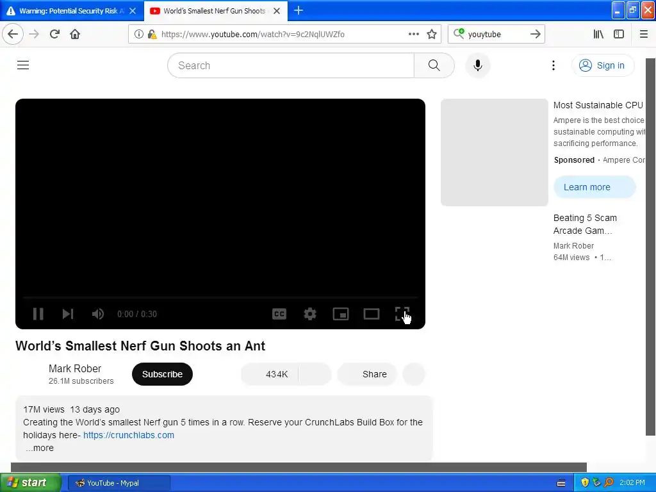Select World's Smallest Nerf Gun tab

[x=215, y=11]
